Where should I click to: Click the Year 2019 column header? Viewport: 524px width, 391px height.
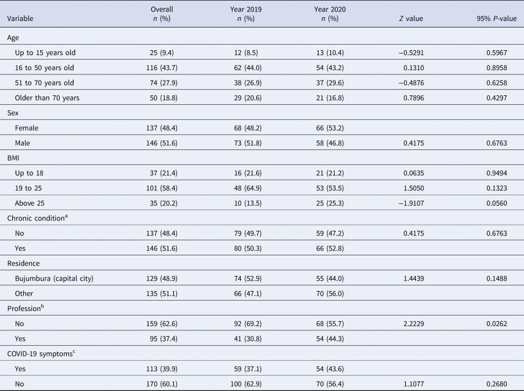click(242, 14)
